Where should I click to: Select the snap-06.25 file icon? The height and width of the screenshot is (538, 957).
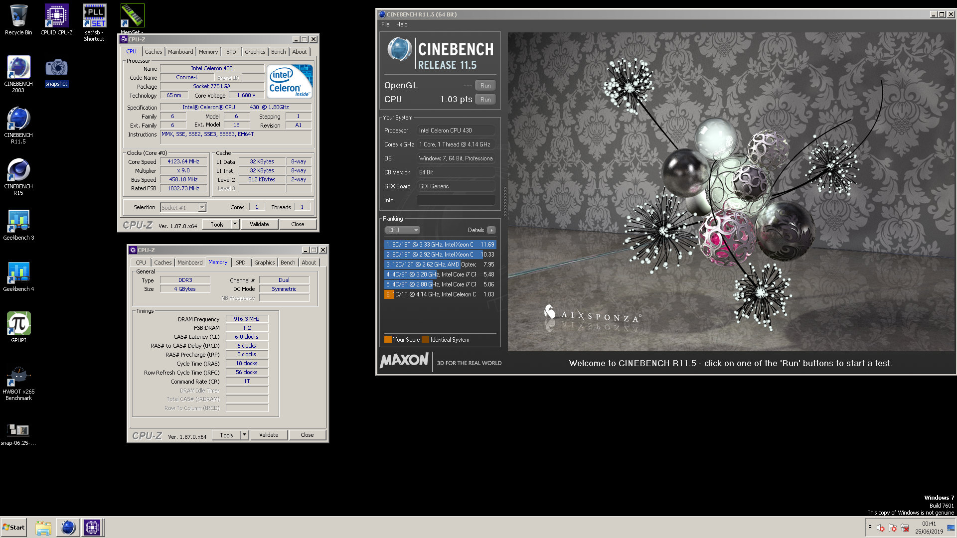pos(18,434)
